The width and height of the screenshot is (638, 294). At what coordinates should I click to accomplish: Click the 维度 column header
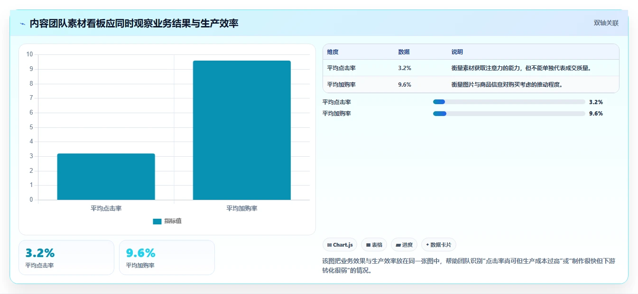tap(333, 52)
